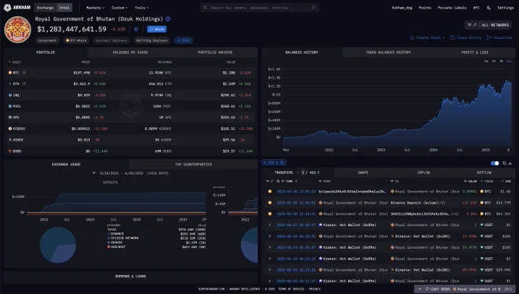Click the Trace Entity icon
The width and height of the screenshot is (519, 294).
pyautogui.click(x=453, y=37)
